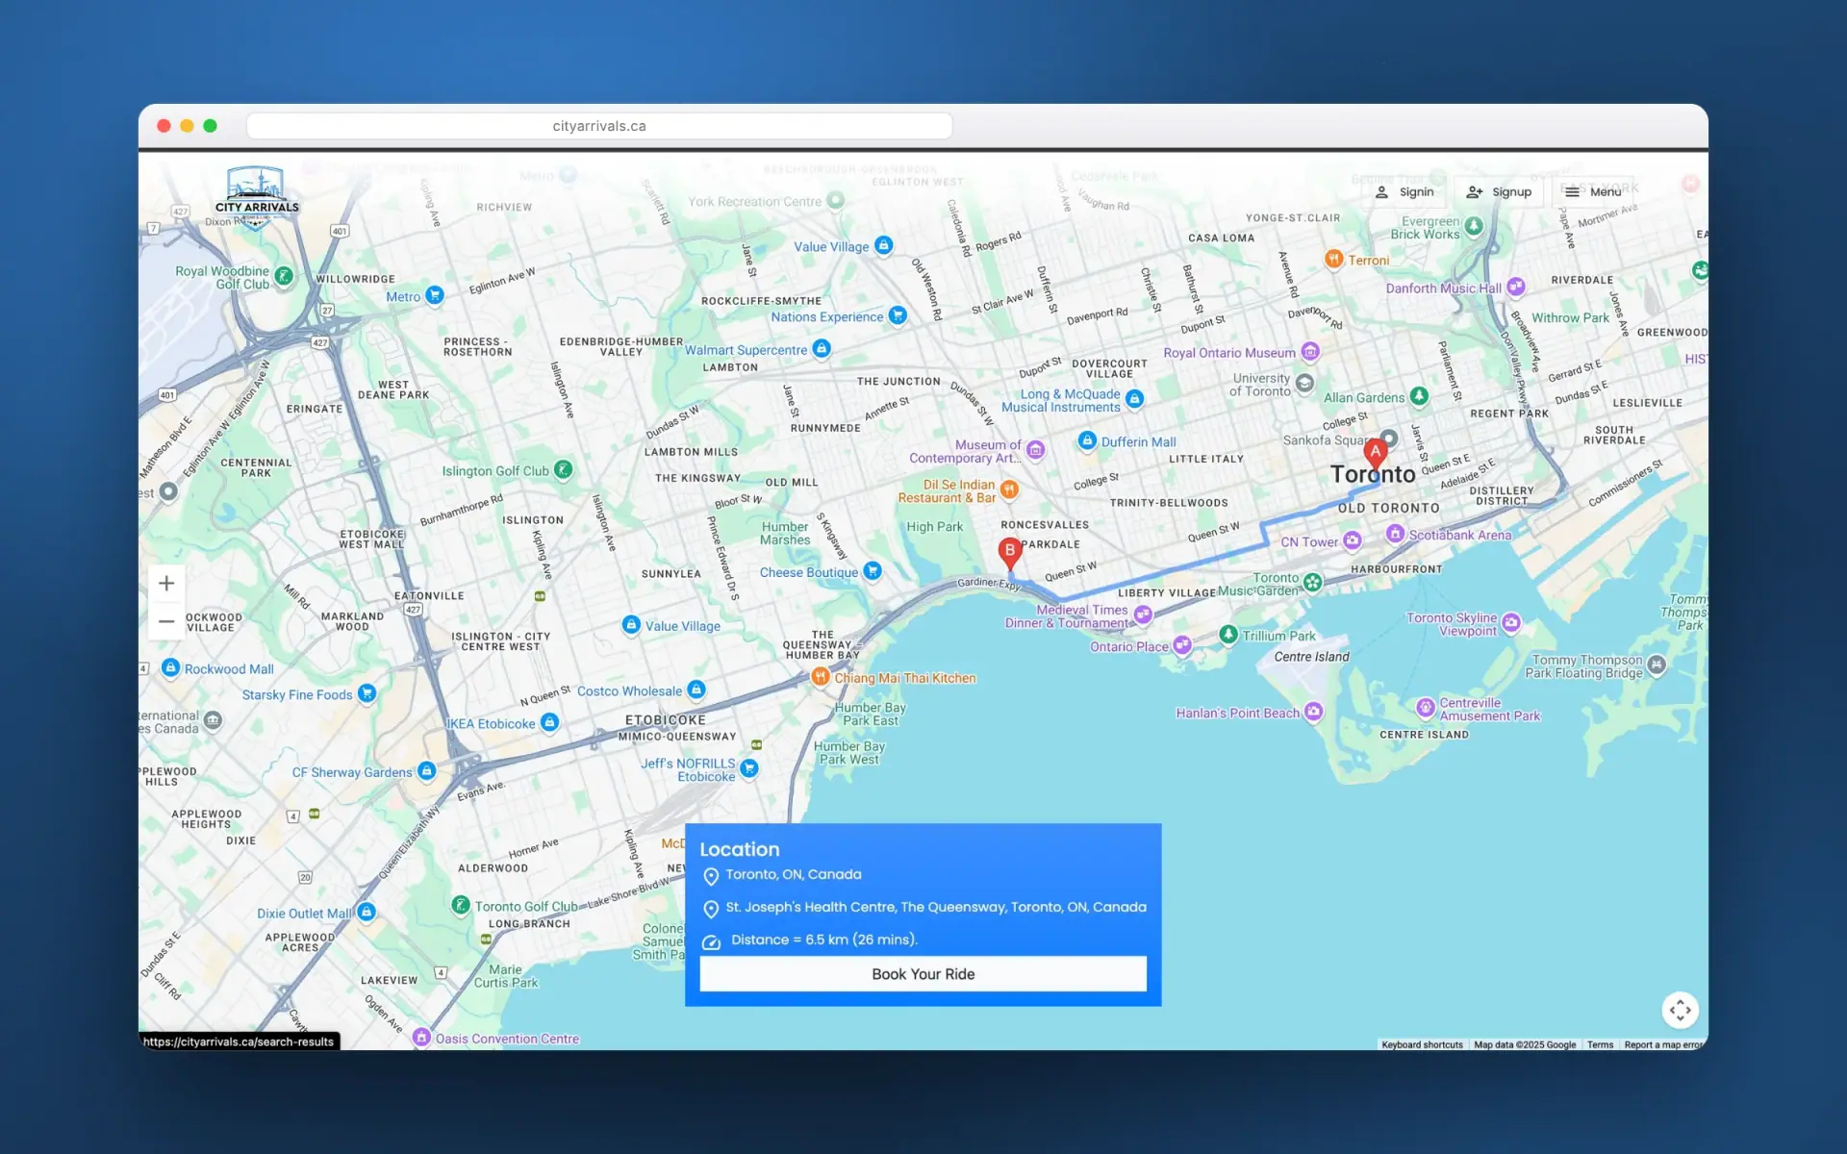Click the CF Sherway Gardens pin
The image size is (1847, 1154).
(x=427, y=771)
